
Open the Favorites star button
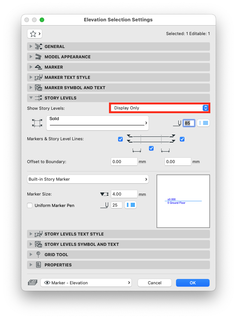coord(35,34)
